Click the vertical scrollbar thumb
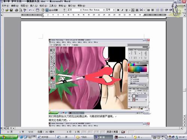The image size is (187, 140). 184,90
